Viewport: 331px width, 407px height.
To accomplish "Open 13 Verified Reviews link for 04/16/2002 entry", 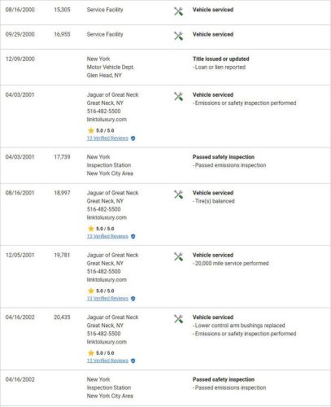I will [107, 361].
